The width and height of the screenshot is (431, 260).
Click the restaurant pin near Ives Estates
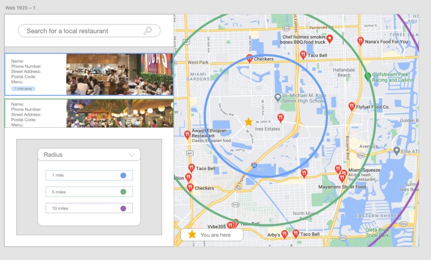coord(280,118)
